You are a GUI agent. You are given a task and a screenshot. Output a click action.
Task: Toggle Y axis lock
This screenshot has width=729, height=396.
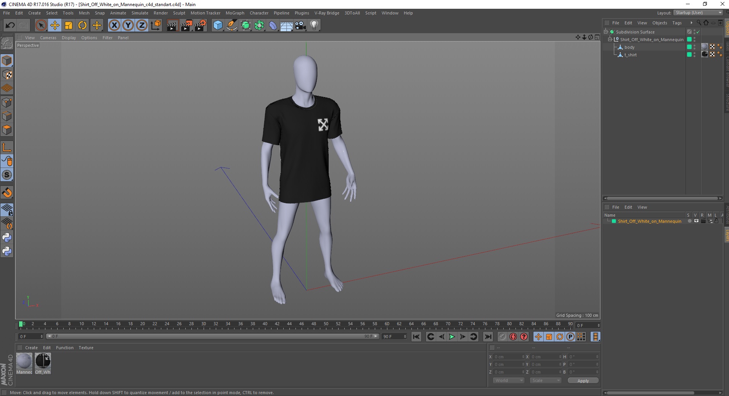coord(128,26)
